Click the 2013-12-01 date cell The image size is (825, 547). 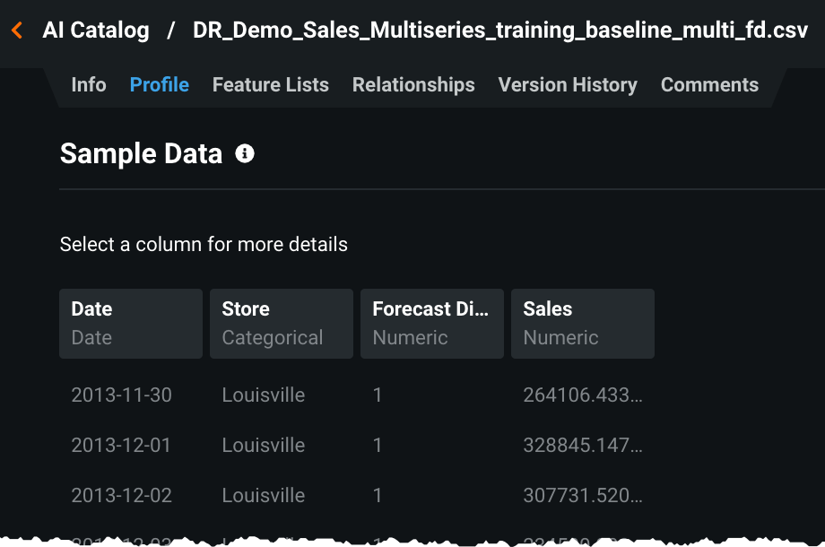122,445
